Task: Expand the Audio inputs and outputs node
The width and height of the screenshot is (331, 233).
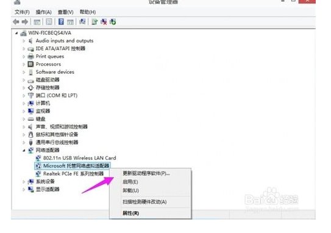Action: pos(24,41)
